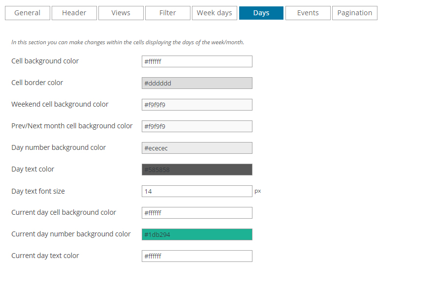Viewport: 438px width, 288px height.
Task: Open the Week days tab
Action: pyautogui.click(x=215, y=13)
